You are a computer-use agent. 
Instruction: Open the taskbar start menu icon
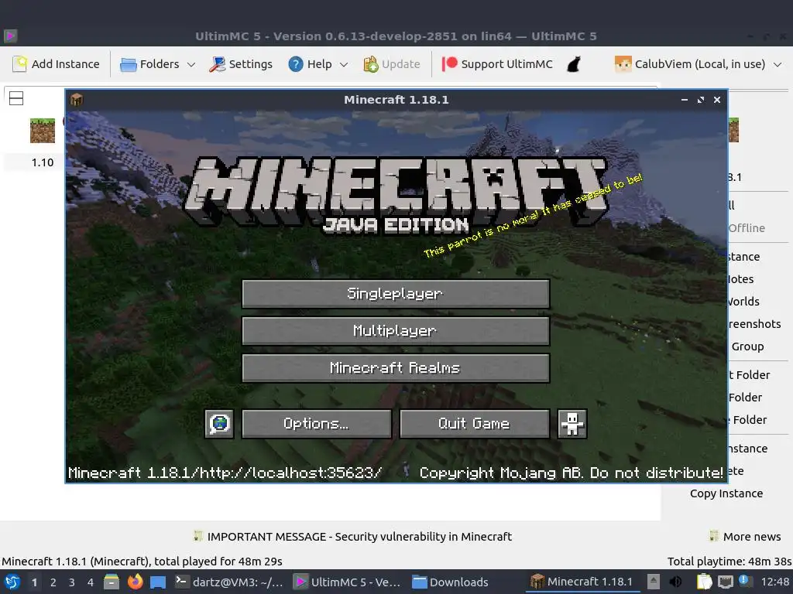click(12, 582)
